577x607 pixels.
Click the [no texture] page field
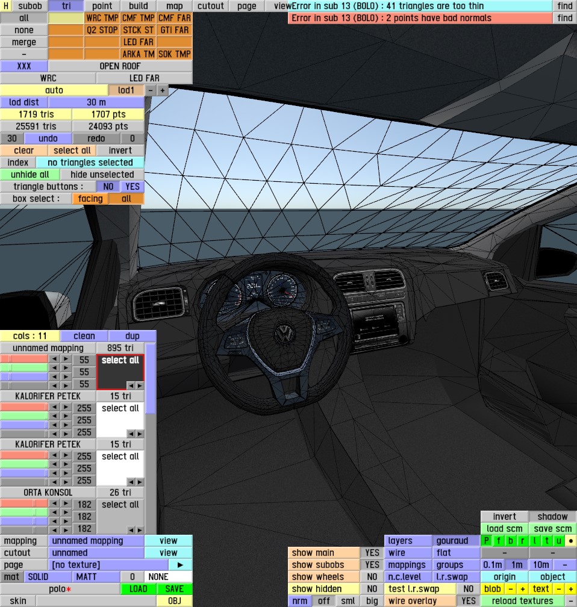[108, 565]
